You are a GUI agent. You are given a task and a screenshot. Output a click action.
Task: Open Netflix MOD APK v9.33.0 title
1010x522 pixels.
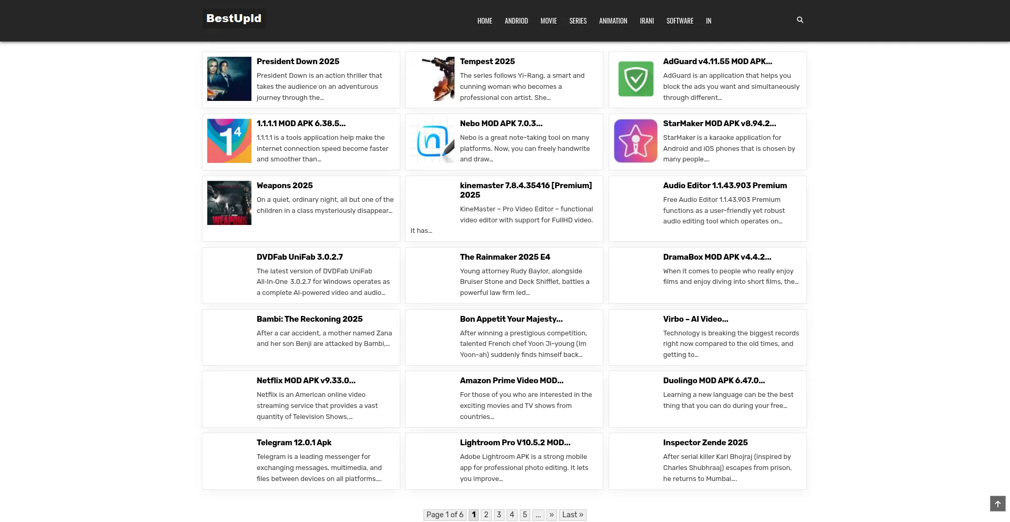tap(306, 381)
